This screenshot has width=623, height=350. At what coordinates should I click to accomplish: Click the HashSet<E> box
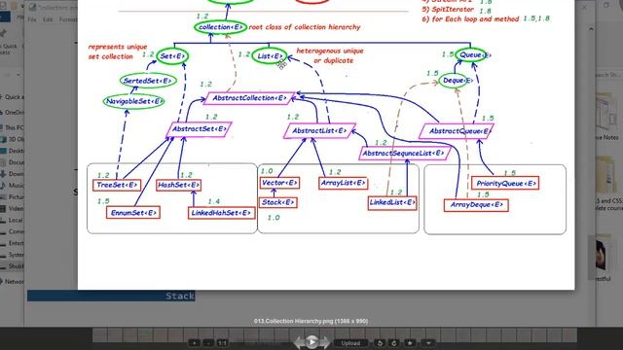coord(178,185)
